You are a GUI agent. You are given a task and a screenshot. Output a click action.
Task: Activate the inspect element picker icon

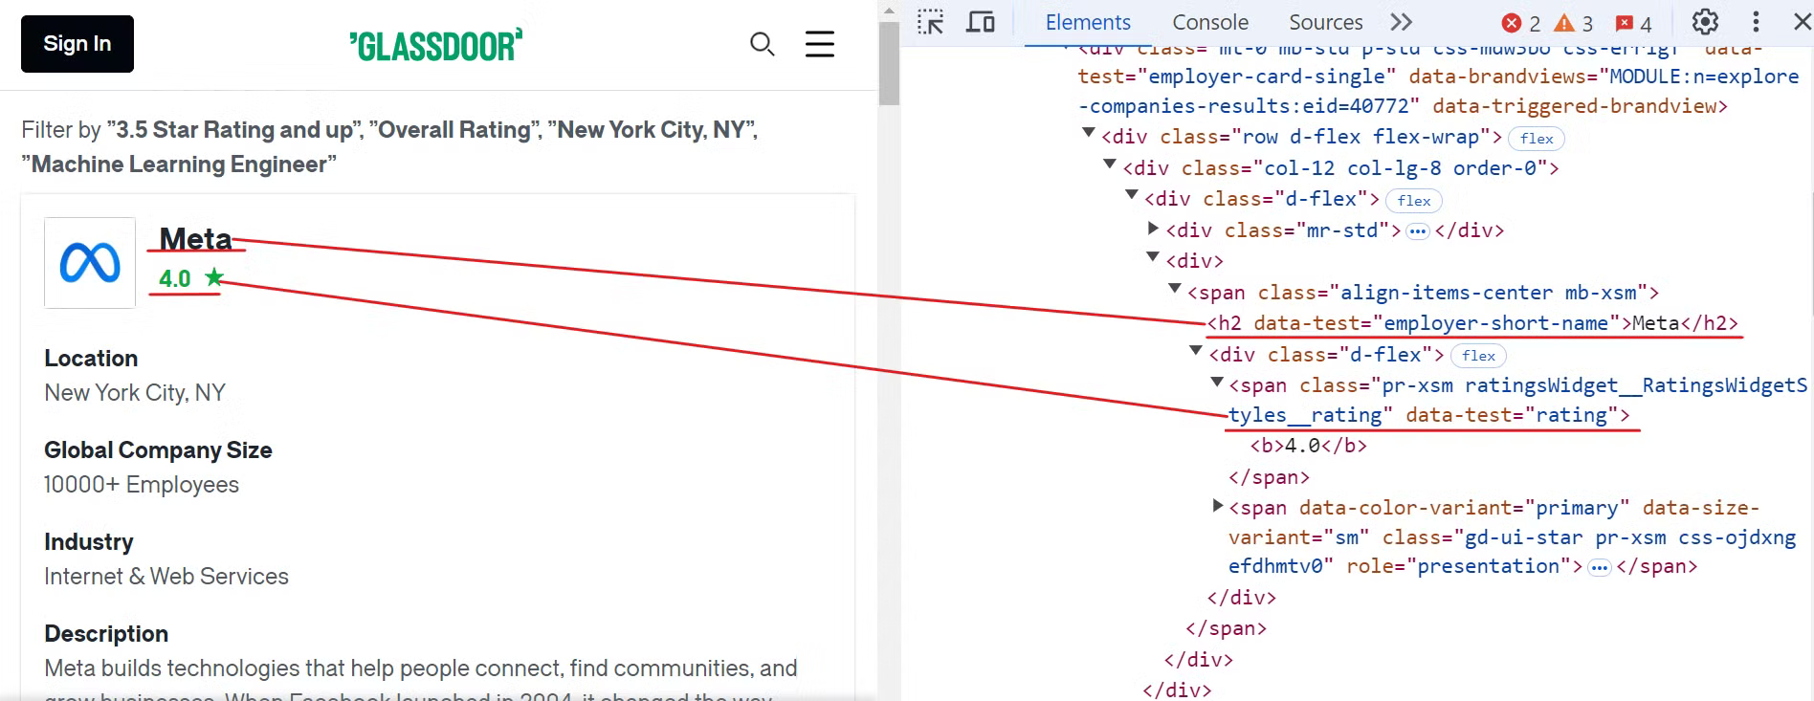coord(930,22)
